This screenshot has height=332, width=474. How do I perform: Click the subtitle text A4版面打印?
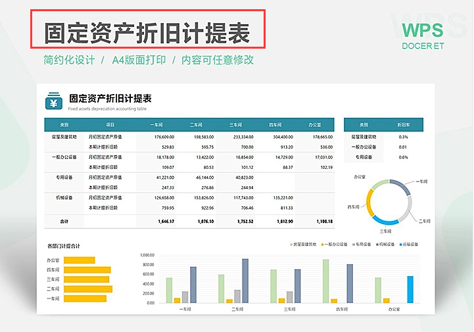click(x=139, y=60)
